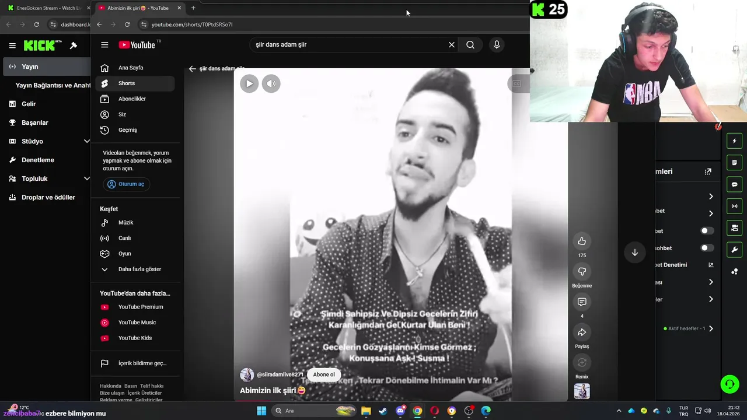Open the Short's comments icon
Screen dimensions: 747x420
582,302
